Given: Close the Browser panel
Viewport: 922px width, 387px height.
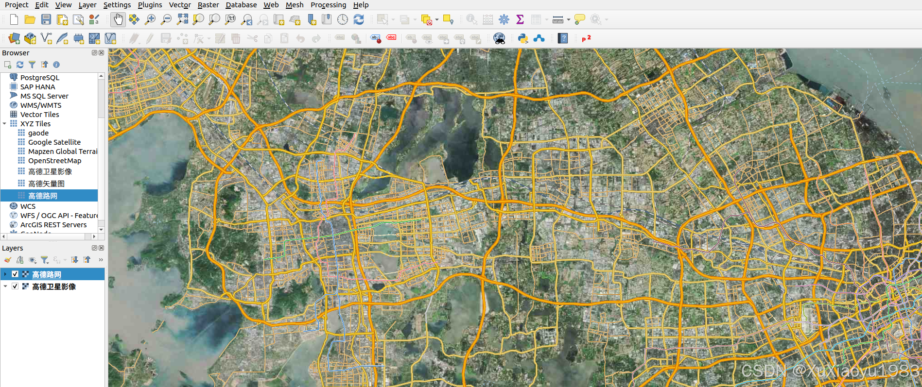Looking at the screenshot, I should coord(101,53).
